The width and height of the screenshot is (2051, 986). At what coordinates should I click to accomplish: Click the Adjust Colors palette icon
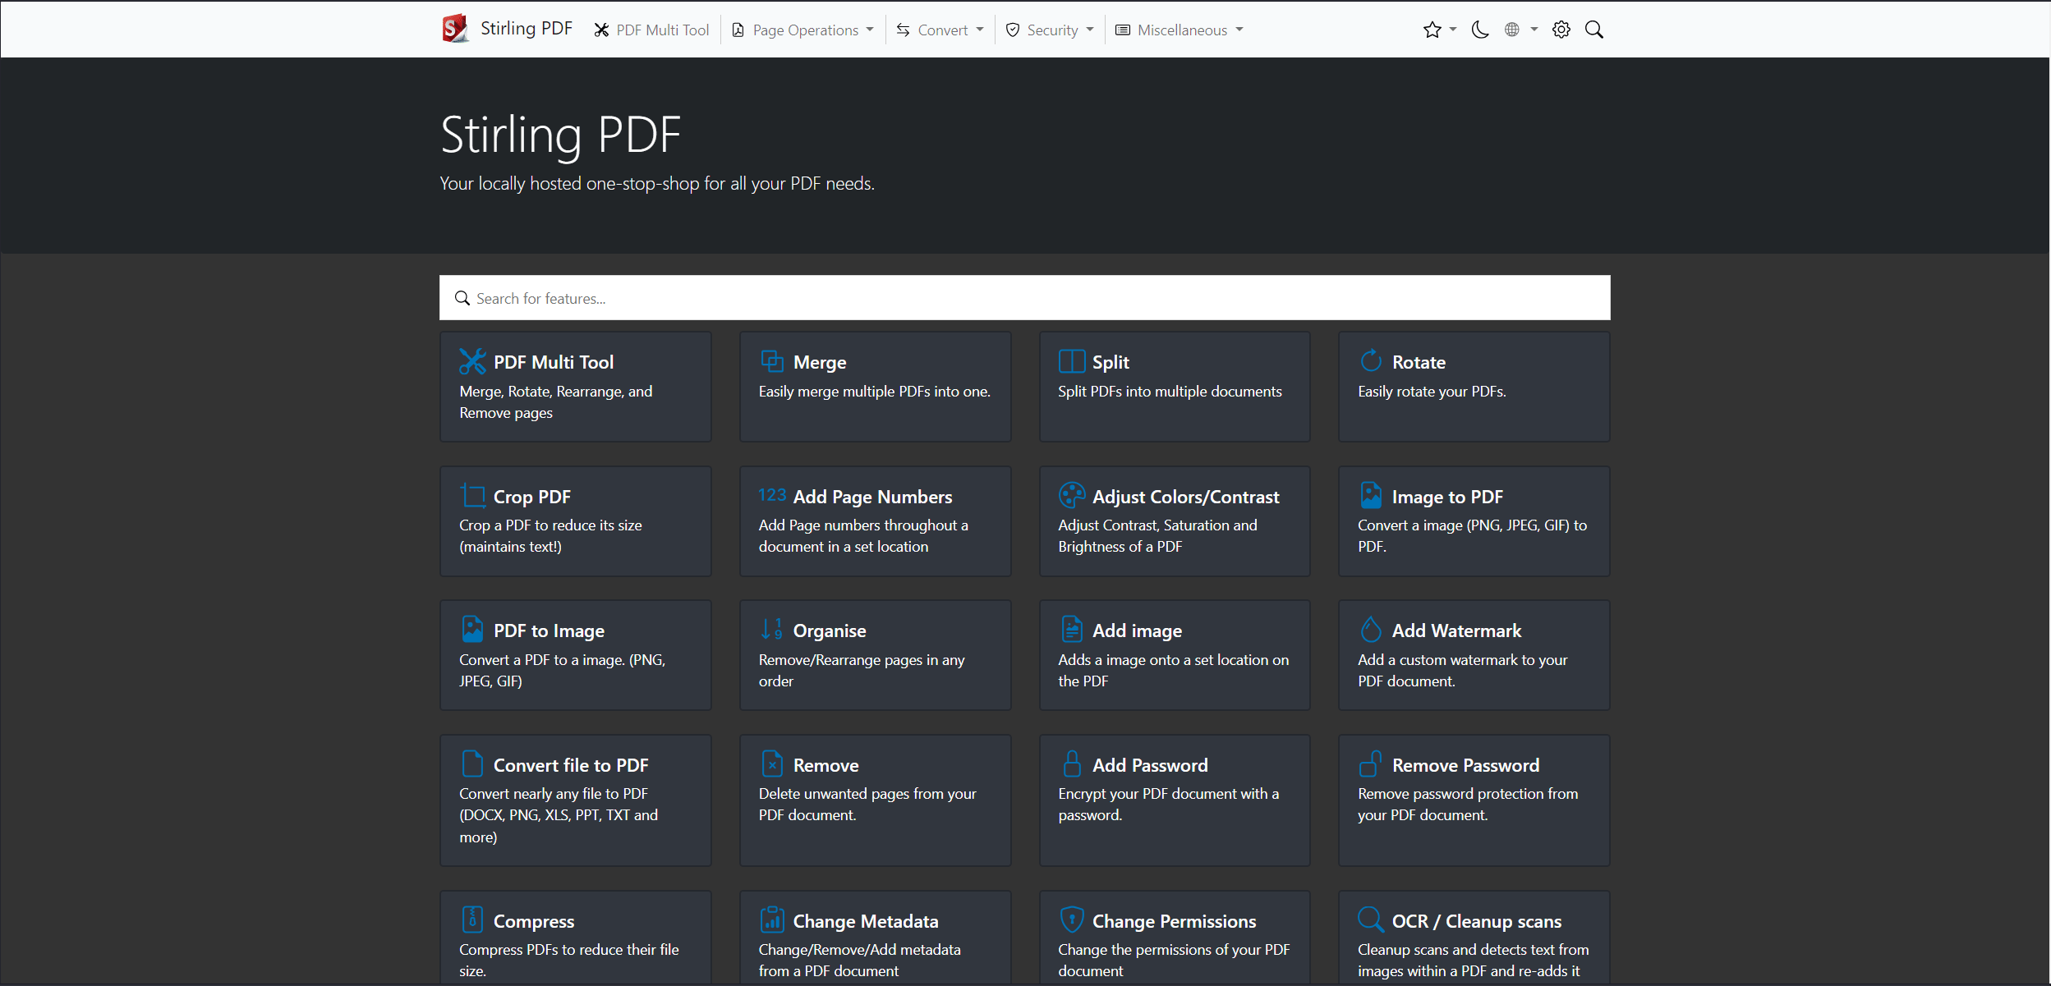click(1071, 495)
